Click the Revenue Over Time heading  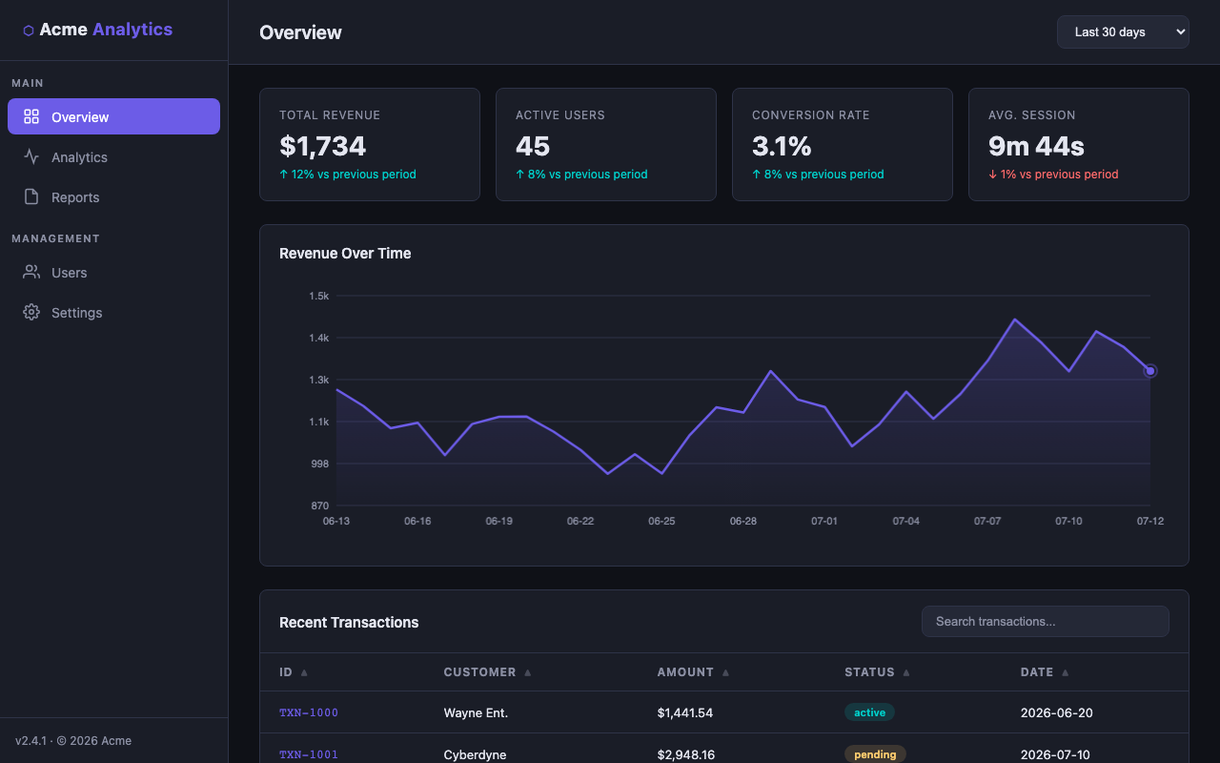[345, 253]
